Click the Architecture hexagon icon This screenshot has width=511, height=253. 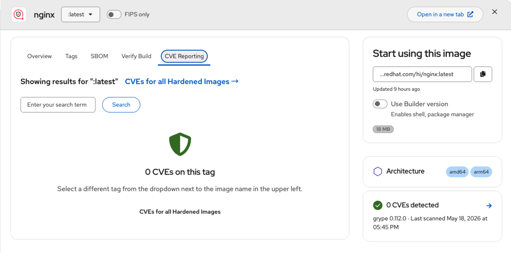(378, 171)
